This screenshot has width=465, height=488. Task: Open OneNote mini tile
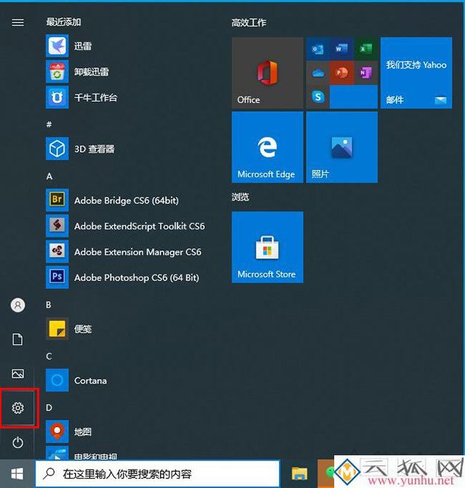[x=365, y=73]
